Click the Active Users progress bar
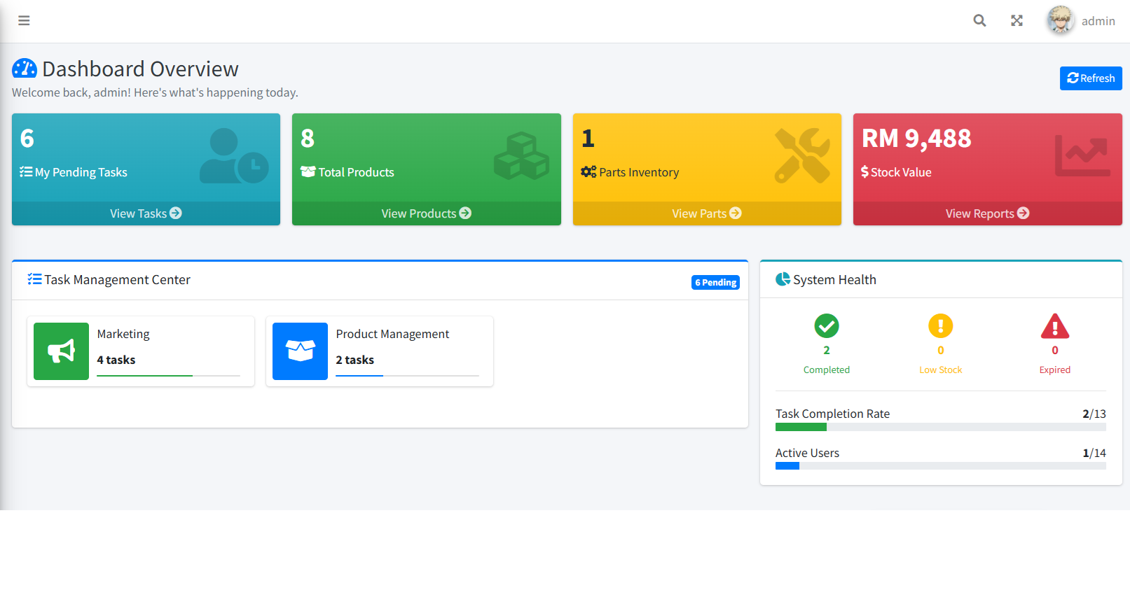 pos(940,466)
